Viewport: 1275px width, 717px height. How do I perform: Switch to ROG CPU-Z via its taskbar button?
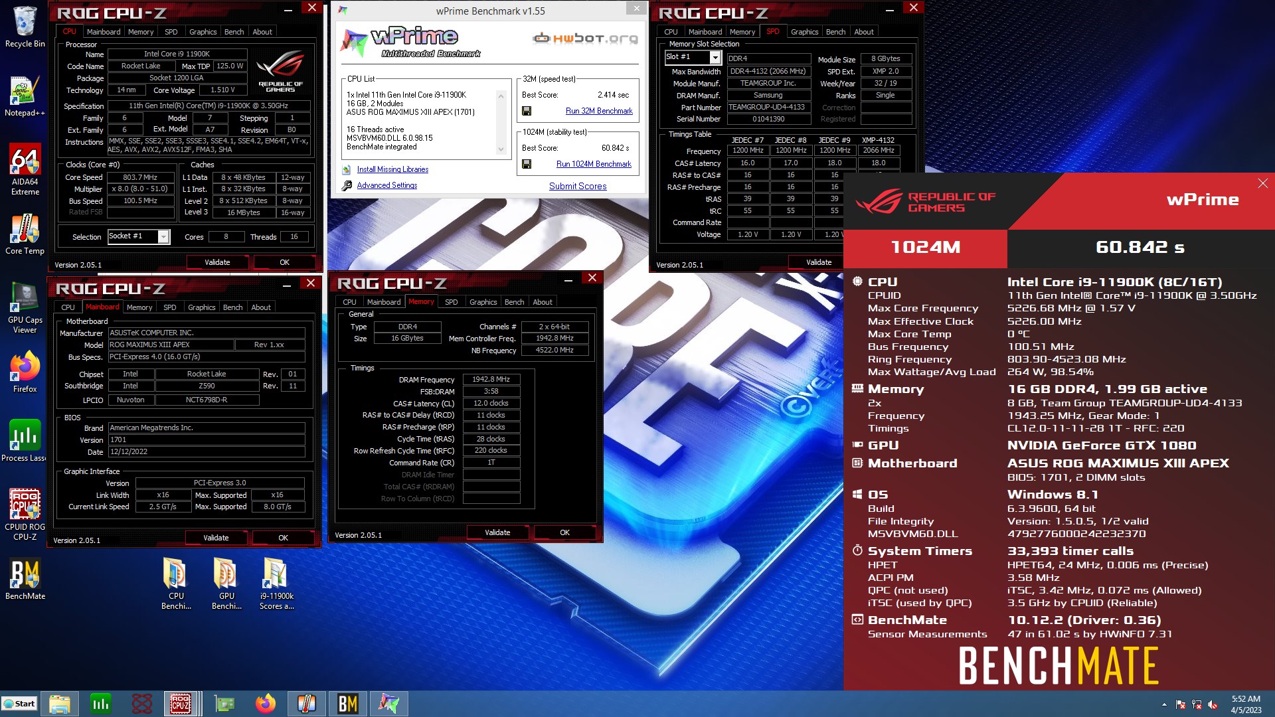(x=181, y=704)
